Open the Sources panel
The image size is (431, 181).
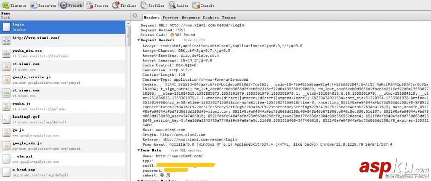97,5
